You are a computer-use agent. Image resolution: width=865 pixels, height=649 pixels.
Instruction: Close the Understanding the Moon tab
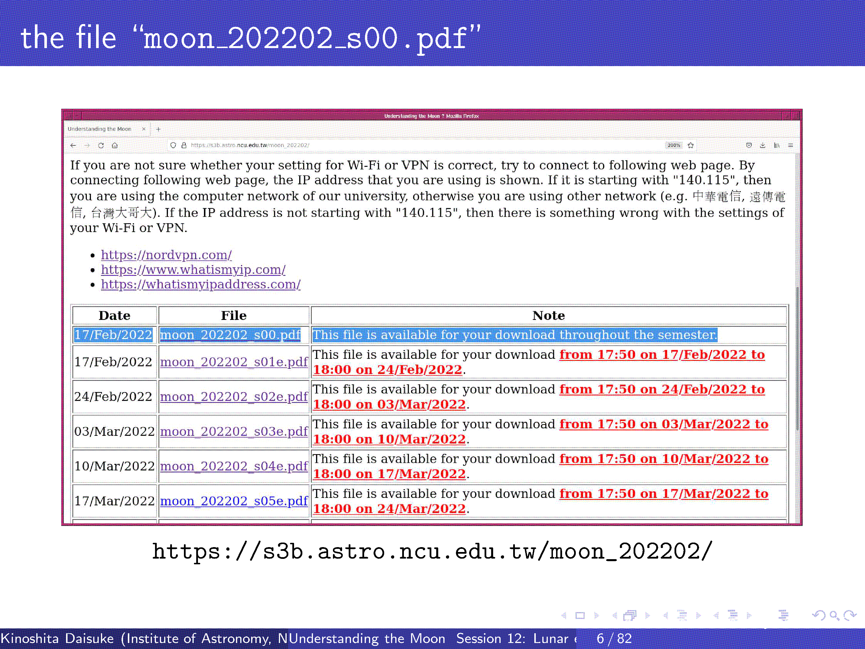point(144,129)
